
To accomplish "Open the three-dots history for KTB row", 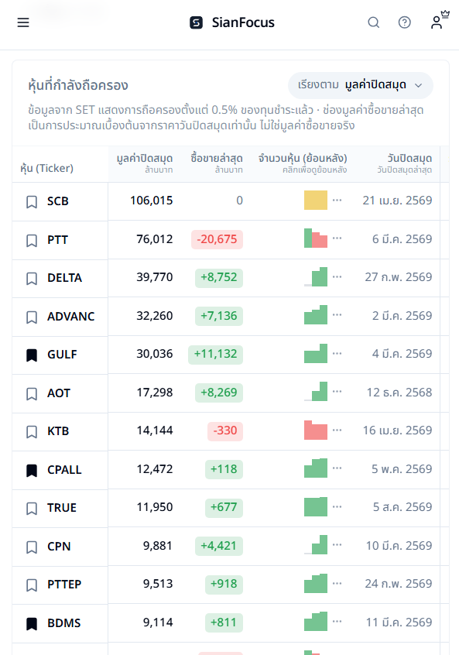I will click(x=337, y=430).
